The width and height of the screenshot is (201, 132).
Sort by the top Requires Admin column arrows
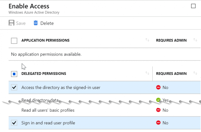coord(195,40)
